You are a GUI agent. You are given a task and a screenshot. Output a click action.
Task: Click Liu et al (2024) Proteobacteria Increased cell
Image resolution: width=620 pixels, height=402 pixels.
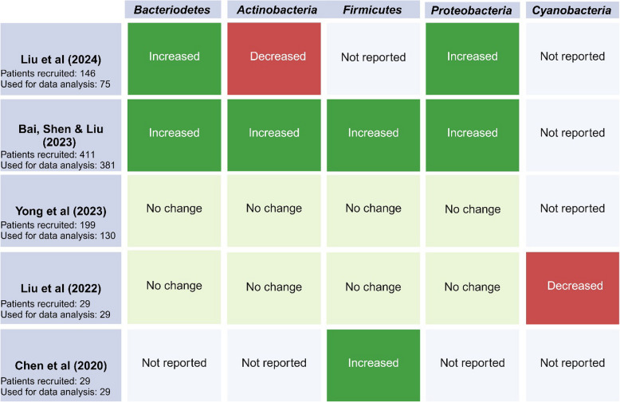473,57
